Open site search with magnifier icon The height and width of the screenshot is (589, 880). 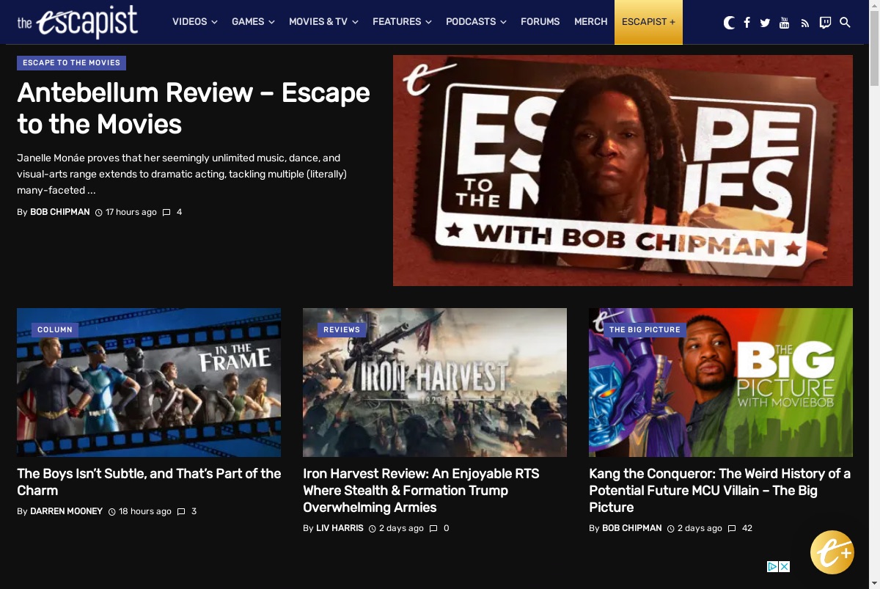click(845, 23)
